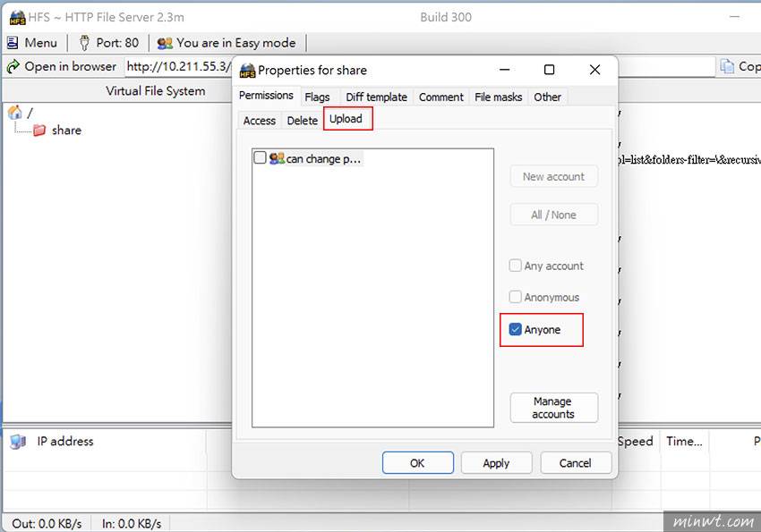Uncheck the Anyone checkbox
This screenshot has height=532, width=761.
click(x=515, y=330)
